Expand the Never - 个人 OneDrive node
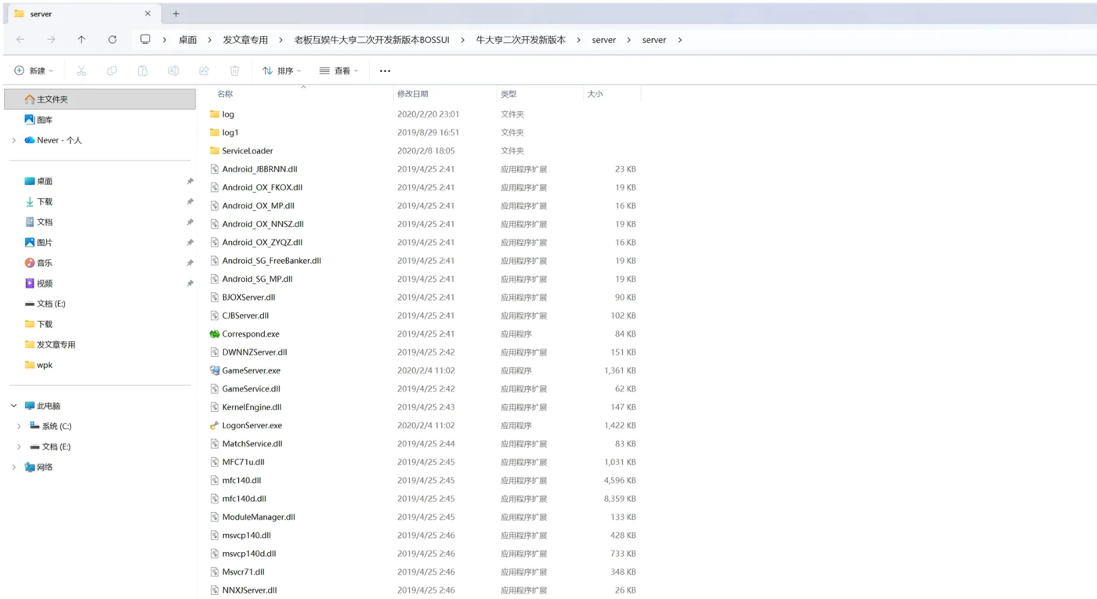This screenshot has width=1097, height=599. coord(13,140)
